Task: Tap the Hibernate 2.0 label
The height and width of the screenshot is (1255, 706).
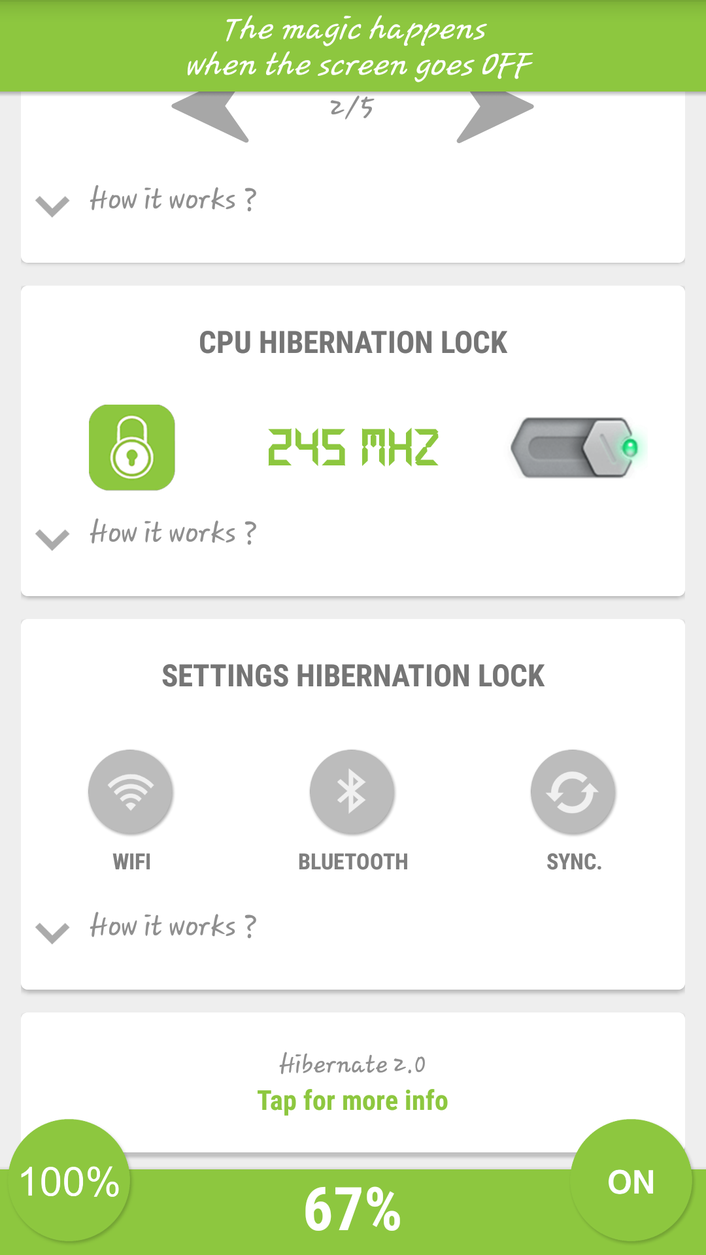Action: click(x=352, y=1065)
